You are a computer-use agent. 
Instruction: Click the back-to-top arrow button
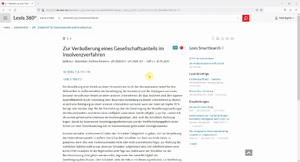[x=249, y=153]
